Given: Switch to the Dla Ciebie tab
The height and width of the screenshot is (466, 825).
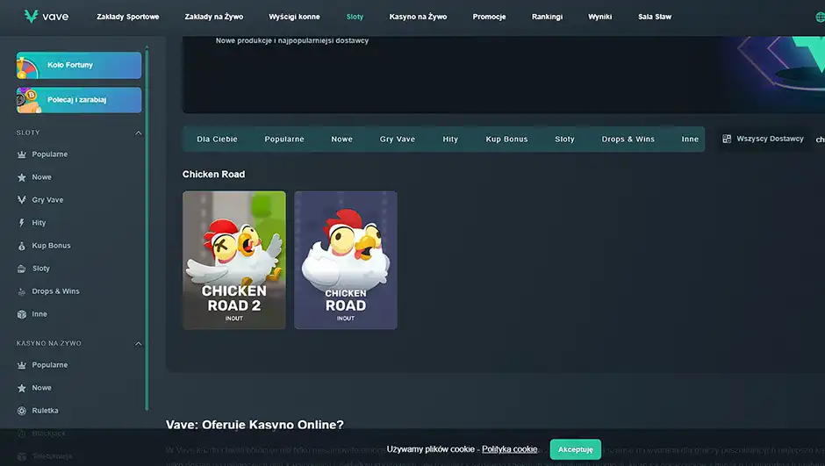Looking at the screenshot, I should click(218, 140).
